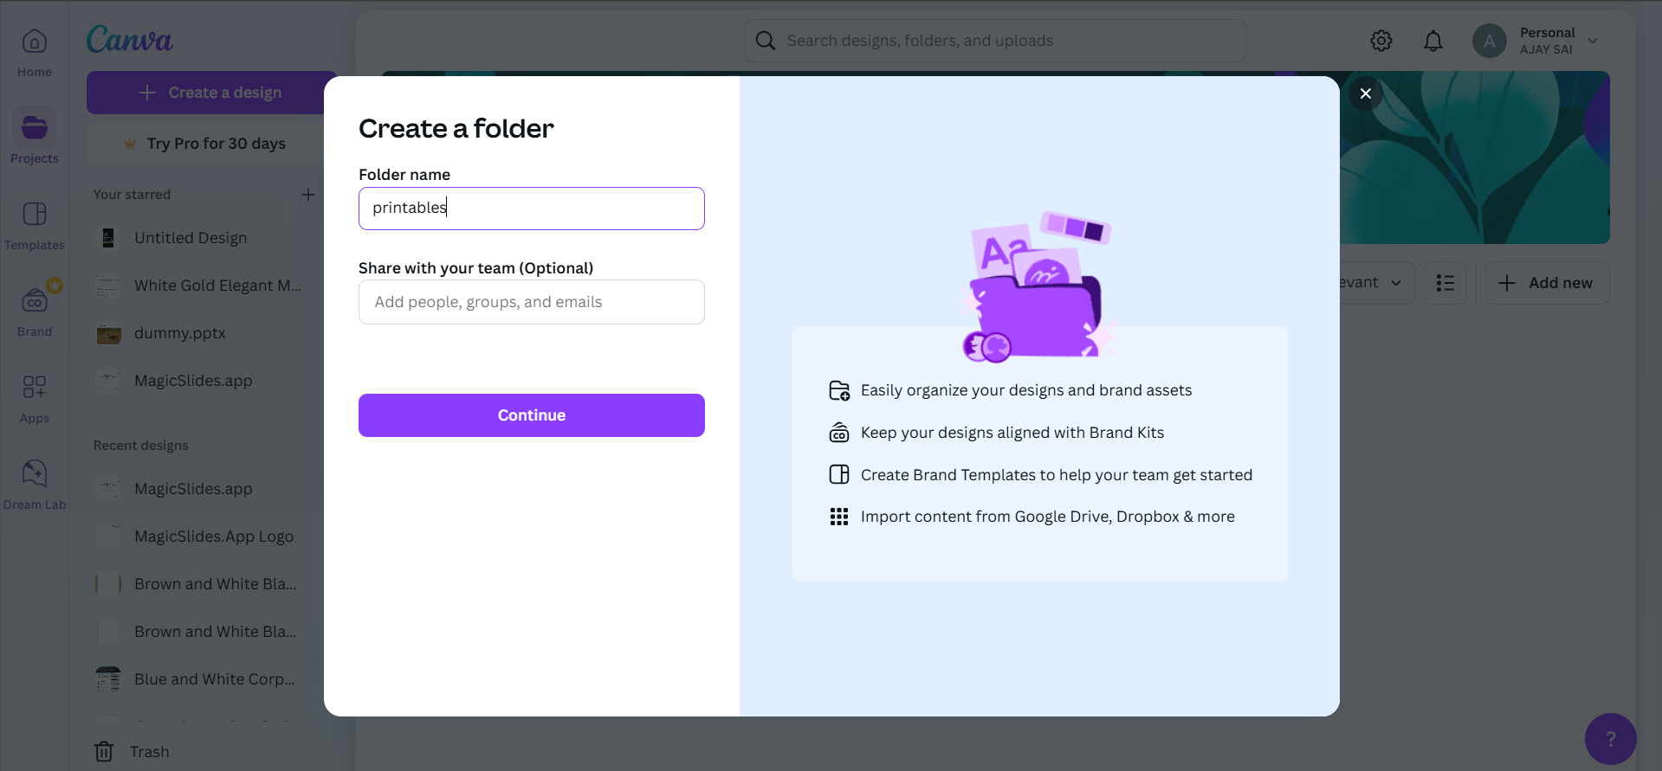Open the Projects section icon
The height and width of the screenshot is (771, 1662).
35,128
